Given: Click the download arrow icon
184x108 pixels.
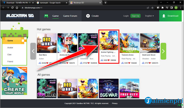Looking at the screenshot, I should [164, 16].
